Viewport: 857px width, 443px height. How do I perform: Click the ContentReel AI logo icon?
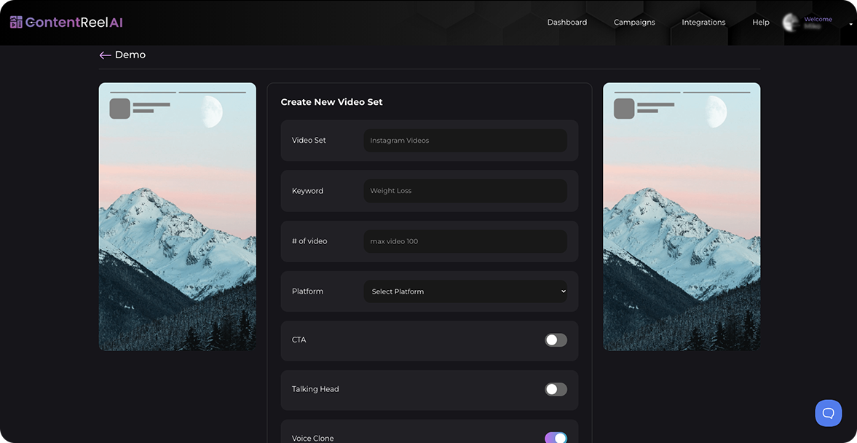pyautogui.click(x=15, y=22)
